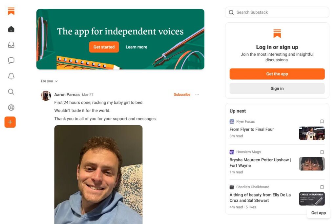This screenshot has height=224, width=336.
Task: Open the From Flyer to Final Four thumbnail
Action: point(312,133)
